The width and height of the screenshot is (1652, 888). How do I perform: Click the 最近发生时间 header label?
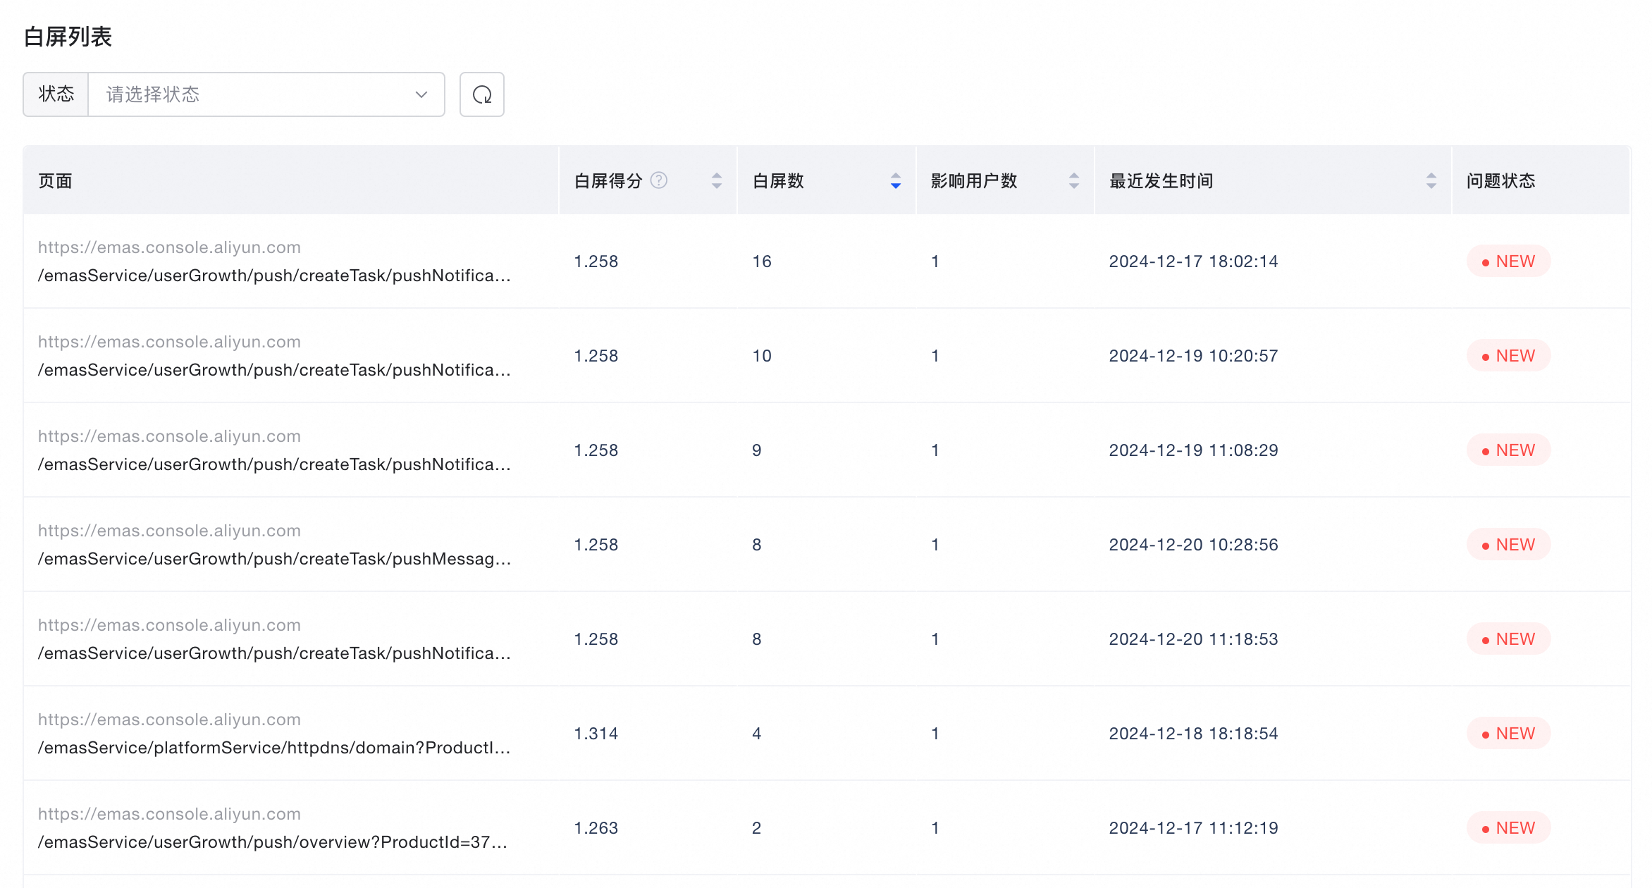1161,181
